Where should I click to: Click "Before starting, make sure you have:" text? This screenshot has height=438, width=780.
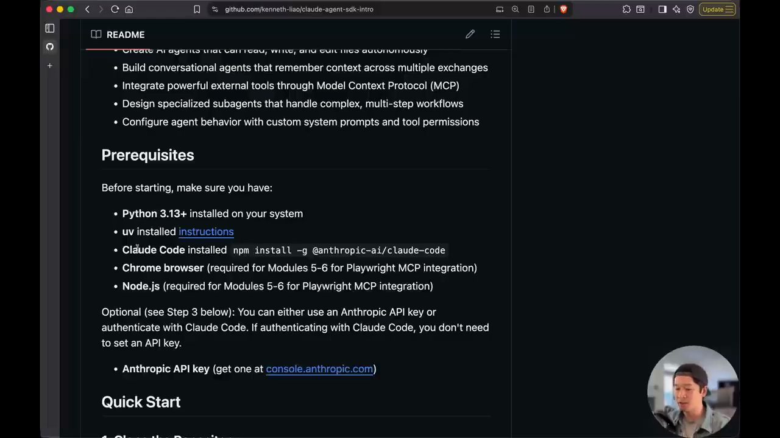pyautogui.click(x=187, y=188)
